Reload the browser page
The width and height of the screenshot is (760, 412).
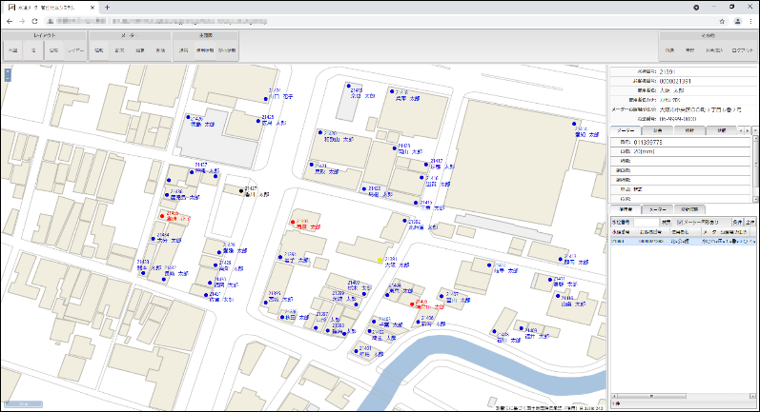click(35, 21)
